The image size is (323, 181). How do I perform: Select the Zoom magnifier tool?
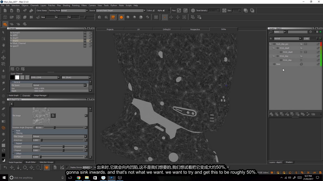(3, 51)
